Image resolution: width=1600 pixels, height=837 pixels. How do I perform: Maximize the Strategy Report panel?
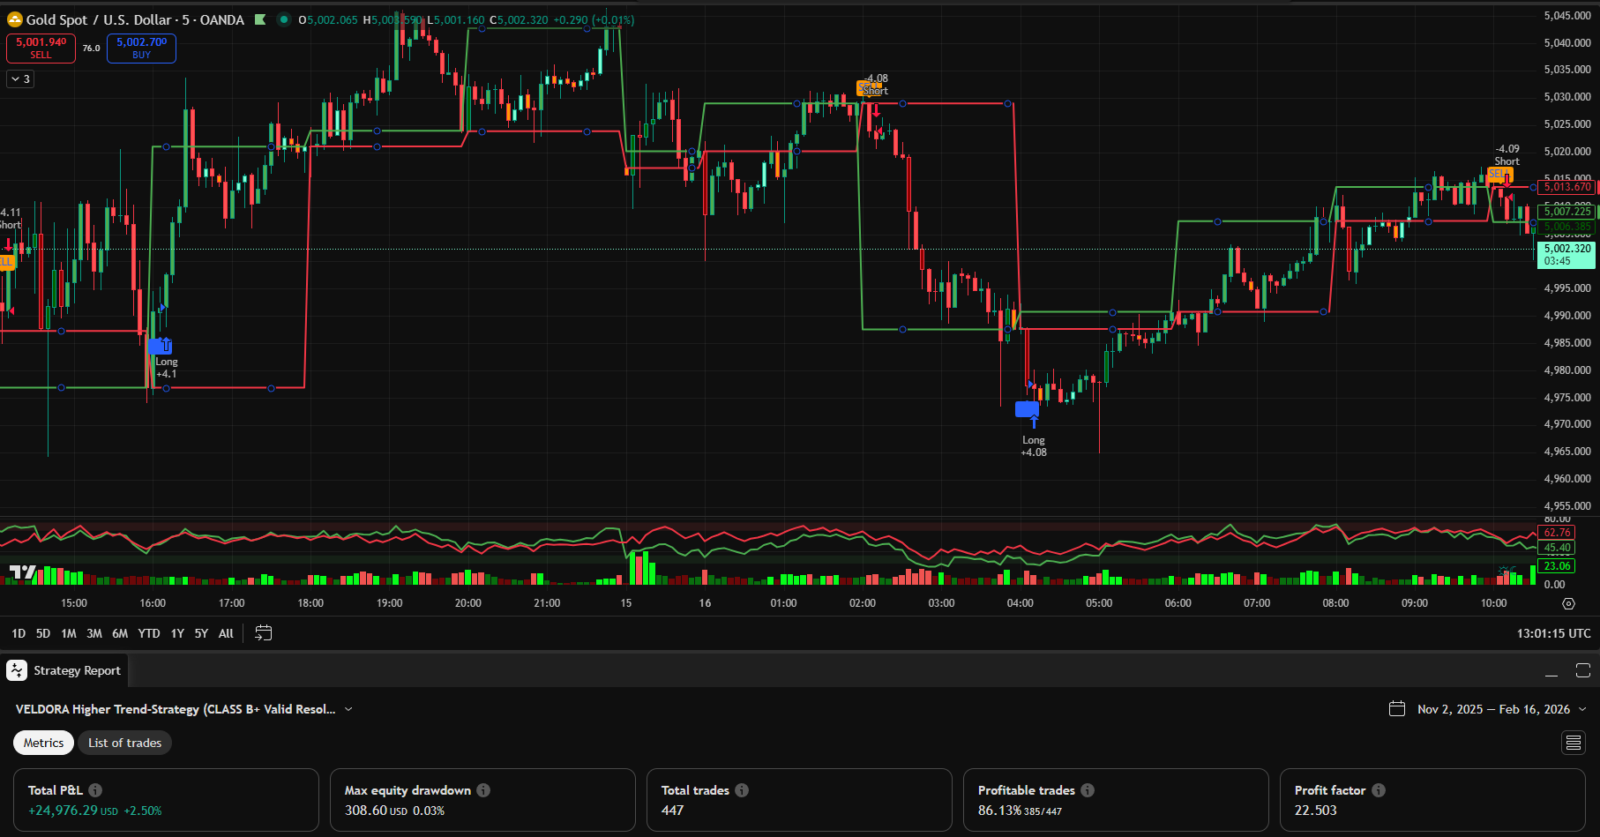(x=1583, y=671)
